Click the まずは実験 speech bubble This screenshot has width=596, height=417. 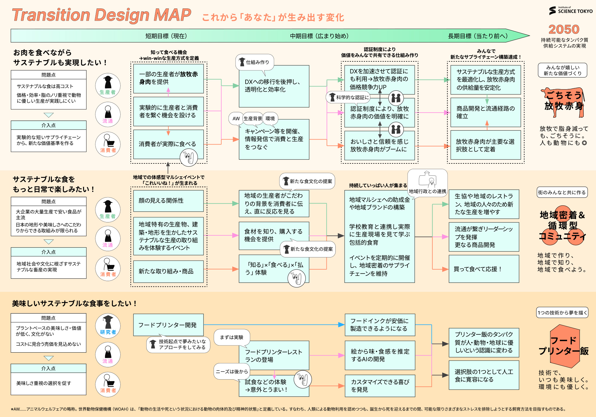coord(232,337)
